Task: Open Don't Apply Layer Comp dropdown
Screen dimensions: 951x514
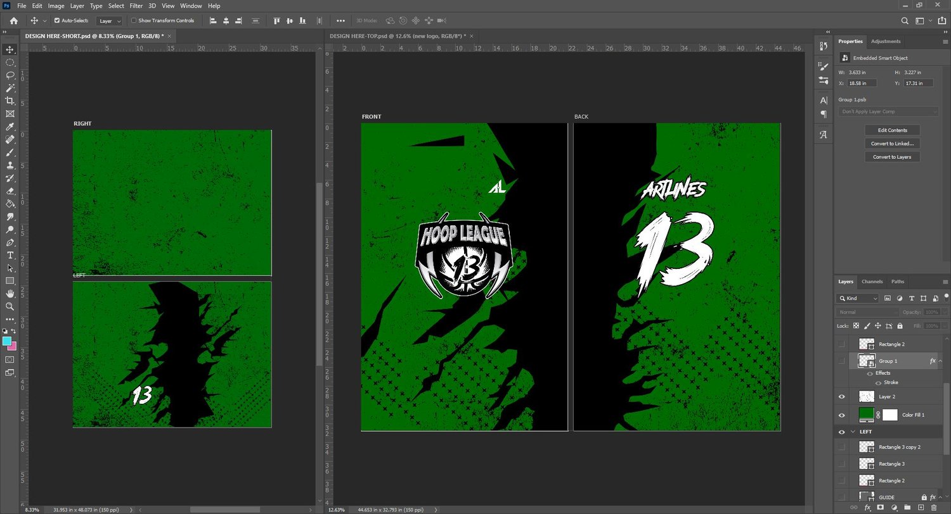Action: (888, 111)
